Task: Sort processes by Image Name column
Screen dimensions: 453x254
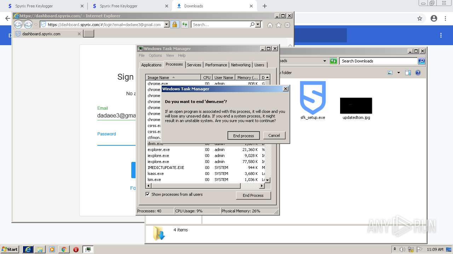Action: (x=173, y=78)
